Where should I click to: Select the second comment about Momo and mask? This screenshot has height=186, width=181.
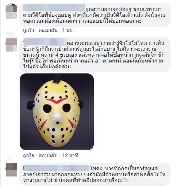[x=95, y=55]
